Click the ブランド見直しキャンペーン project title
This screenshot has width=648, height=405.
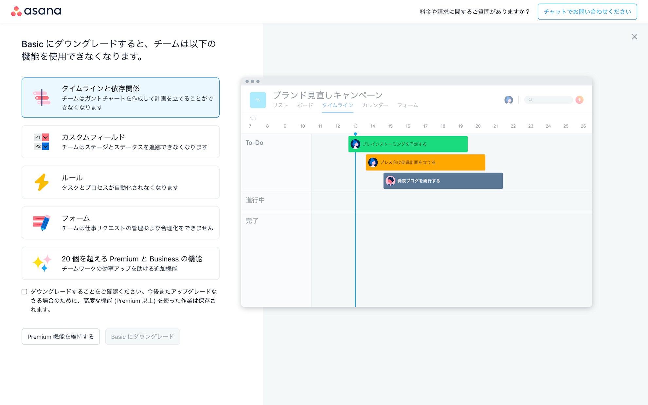[328, 95]
